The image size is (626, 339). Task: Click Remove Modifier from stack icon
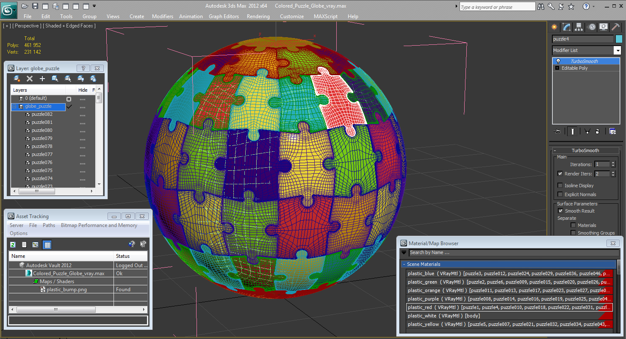coord(597,131)
